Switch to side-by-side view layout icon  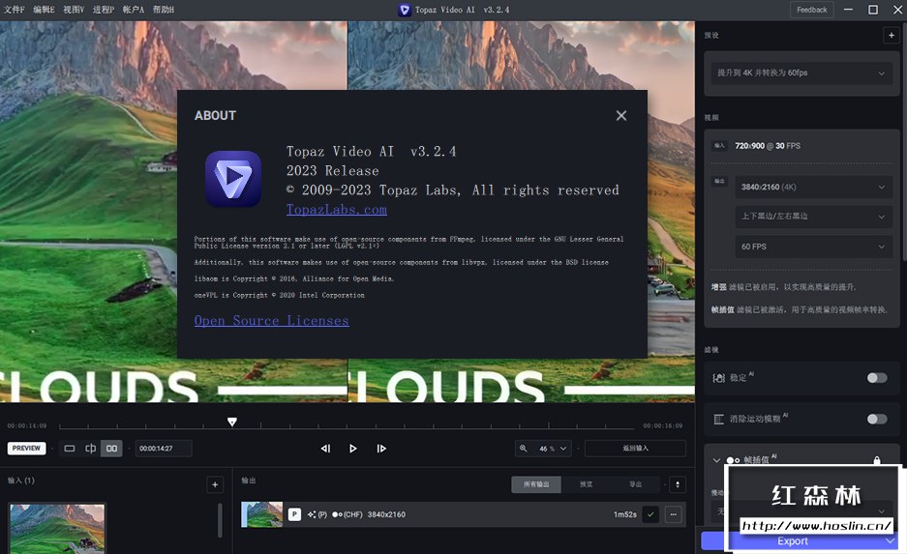tap(111, 449)
